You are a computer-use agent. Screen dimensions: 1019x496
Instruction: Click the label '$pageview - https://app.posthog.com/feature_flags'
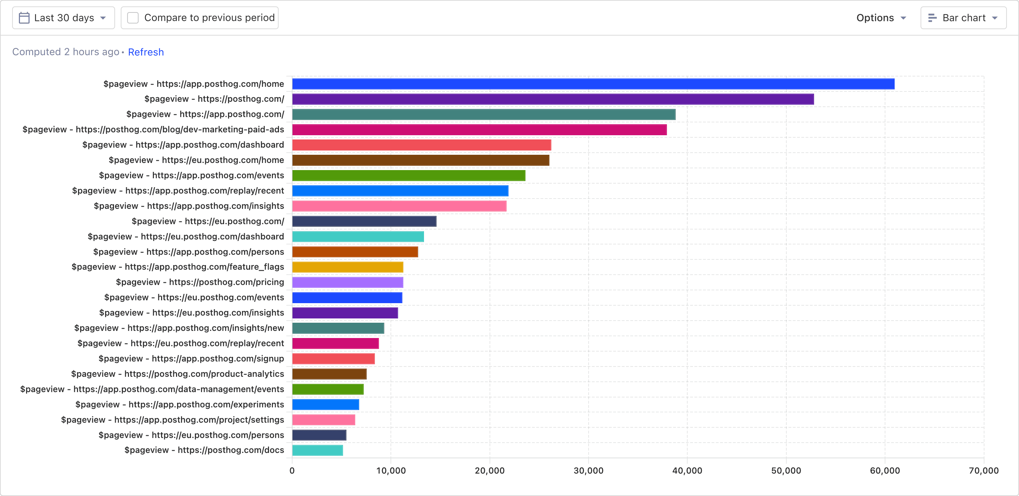pyautogui.click(x=178, y=267)
